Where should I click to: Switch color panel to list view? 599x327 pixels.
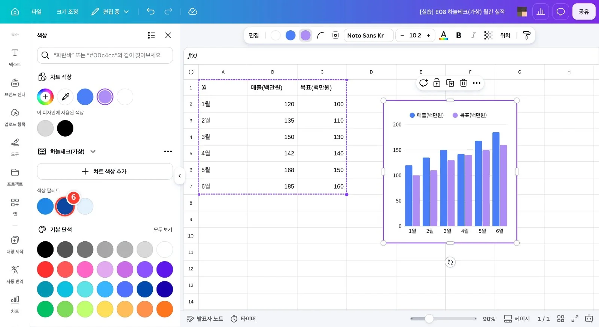click(151, 35)
